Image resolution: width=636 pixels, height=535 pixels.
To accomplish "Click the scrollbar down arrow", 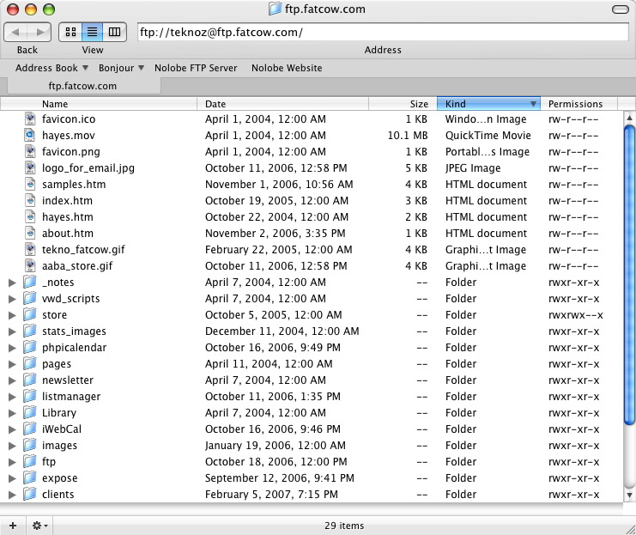I will (x=629, y=495).
